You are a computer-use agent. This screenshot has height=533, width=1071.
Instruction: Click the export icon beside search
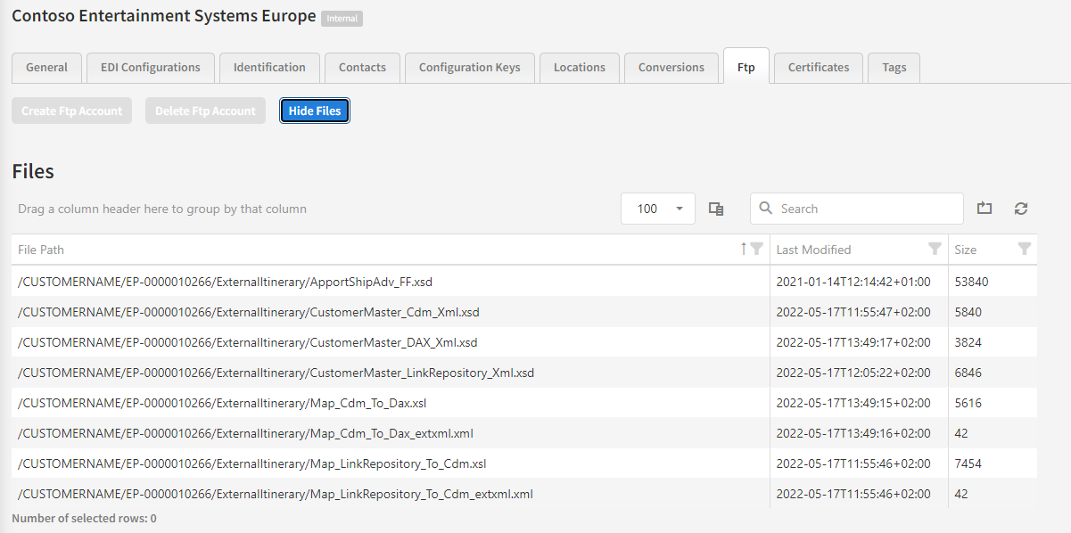[984, 209]
